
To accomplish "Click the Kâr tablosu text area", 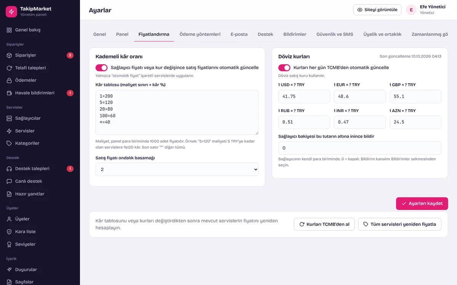I will tap(177, 112).
